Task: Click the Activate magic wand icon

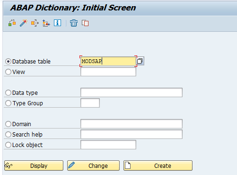Action: point(24,23)
